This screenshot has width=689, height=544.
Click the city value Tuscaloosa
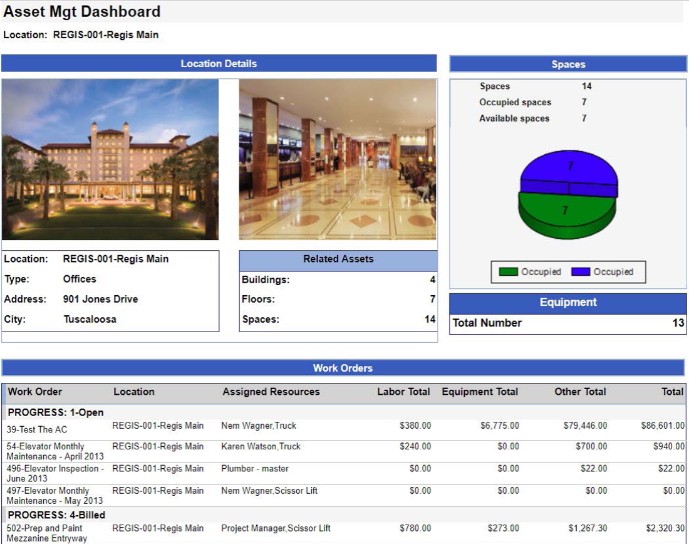point(90,319)
